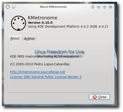
Task: Click the copyright Pedro Lopez-Cabanillas line
Action: (x=40, y=64)
